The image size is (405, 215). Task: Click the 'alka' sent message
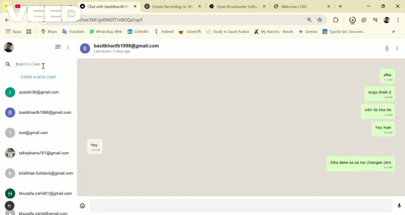point(387,76)
